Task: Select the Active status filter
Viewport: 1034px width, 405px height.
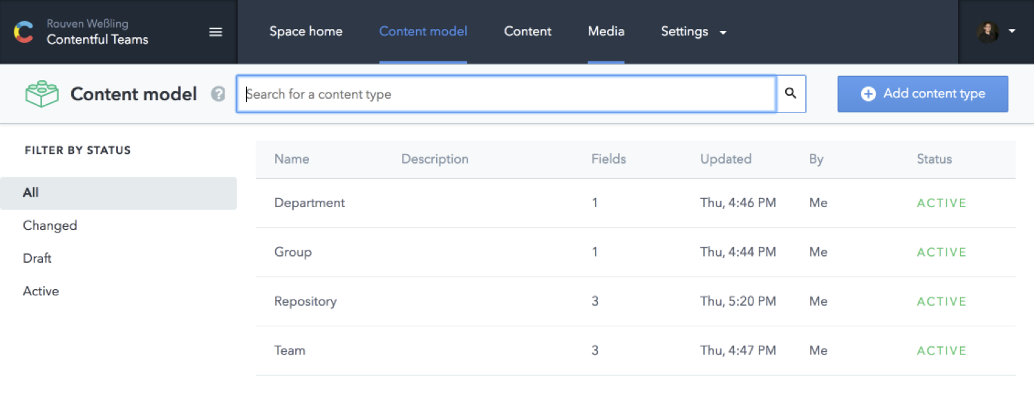Action: pos(40,290)
